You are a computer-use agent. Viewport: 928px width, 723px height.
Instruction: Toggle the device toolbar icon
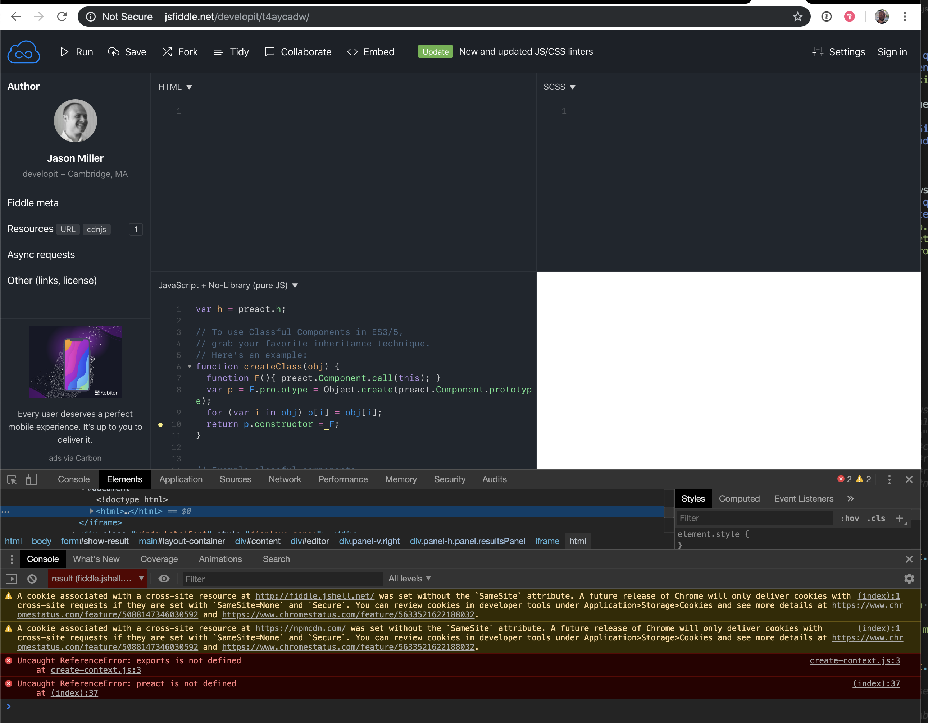point(31,479)
